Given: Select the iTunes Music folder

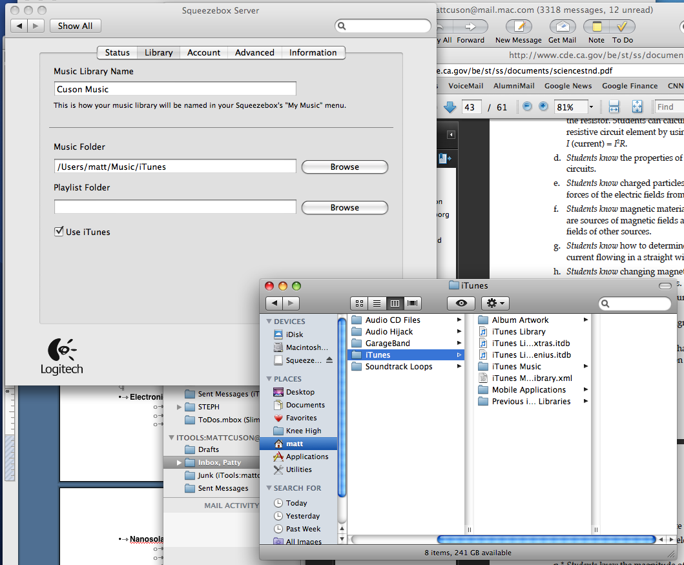Looking at the screenshot, I should (x=516, y=367).
